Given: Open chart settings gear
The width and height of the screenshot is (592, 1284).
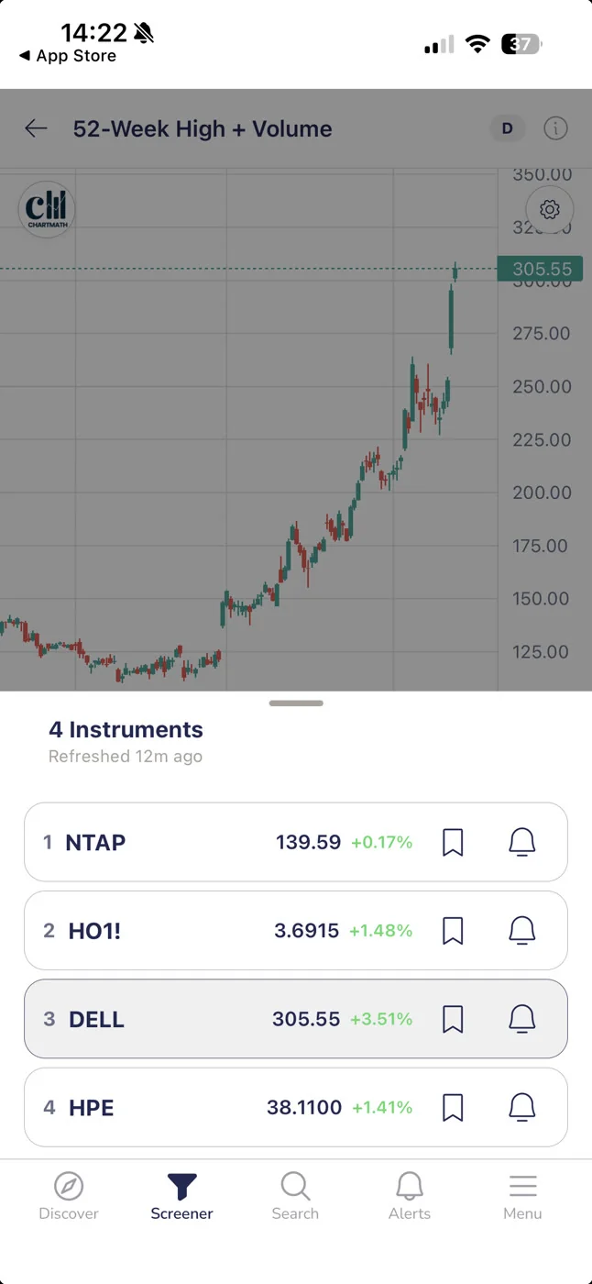Looking at the screenshot, I should [x=550, y=209].
